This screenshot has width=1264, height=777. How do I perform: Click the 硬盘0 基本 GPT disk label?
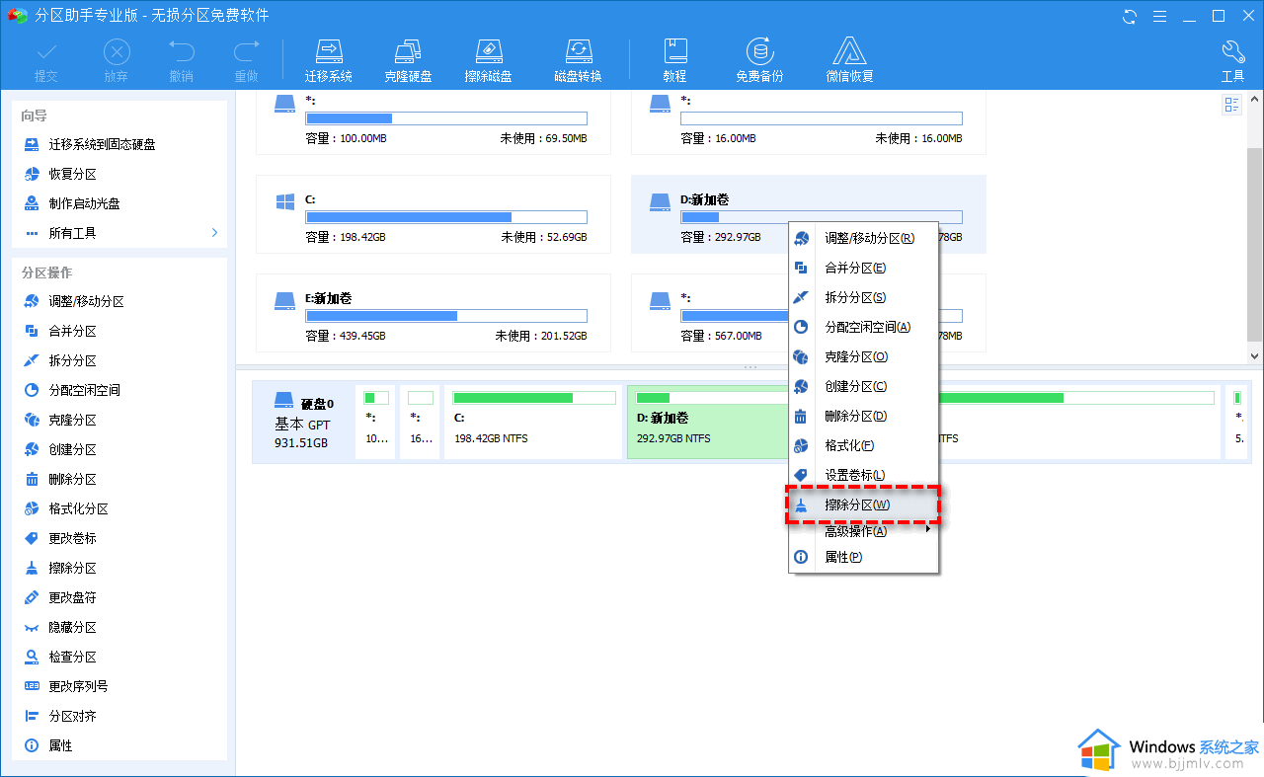303,423
